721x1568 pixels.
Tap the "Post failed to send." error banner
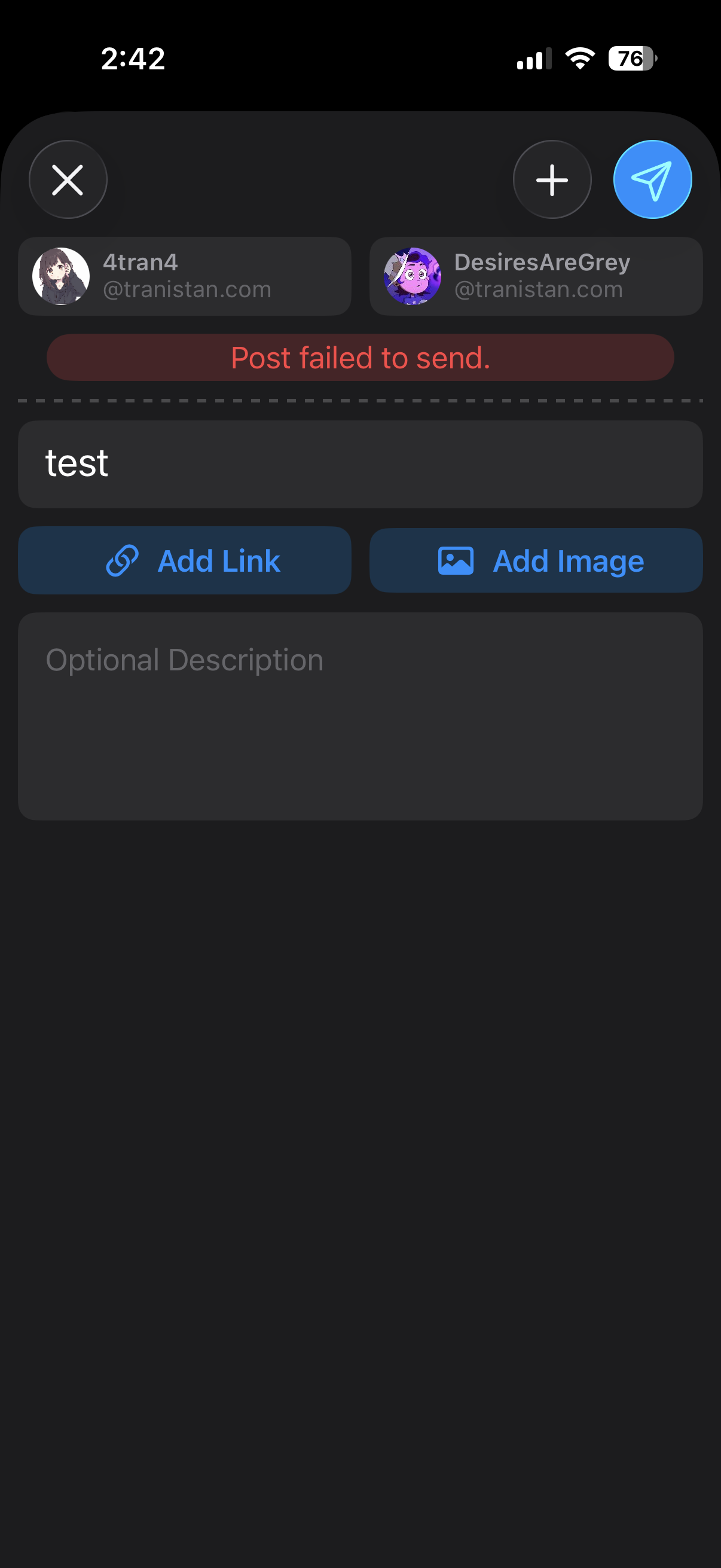tap(360, 358)
